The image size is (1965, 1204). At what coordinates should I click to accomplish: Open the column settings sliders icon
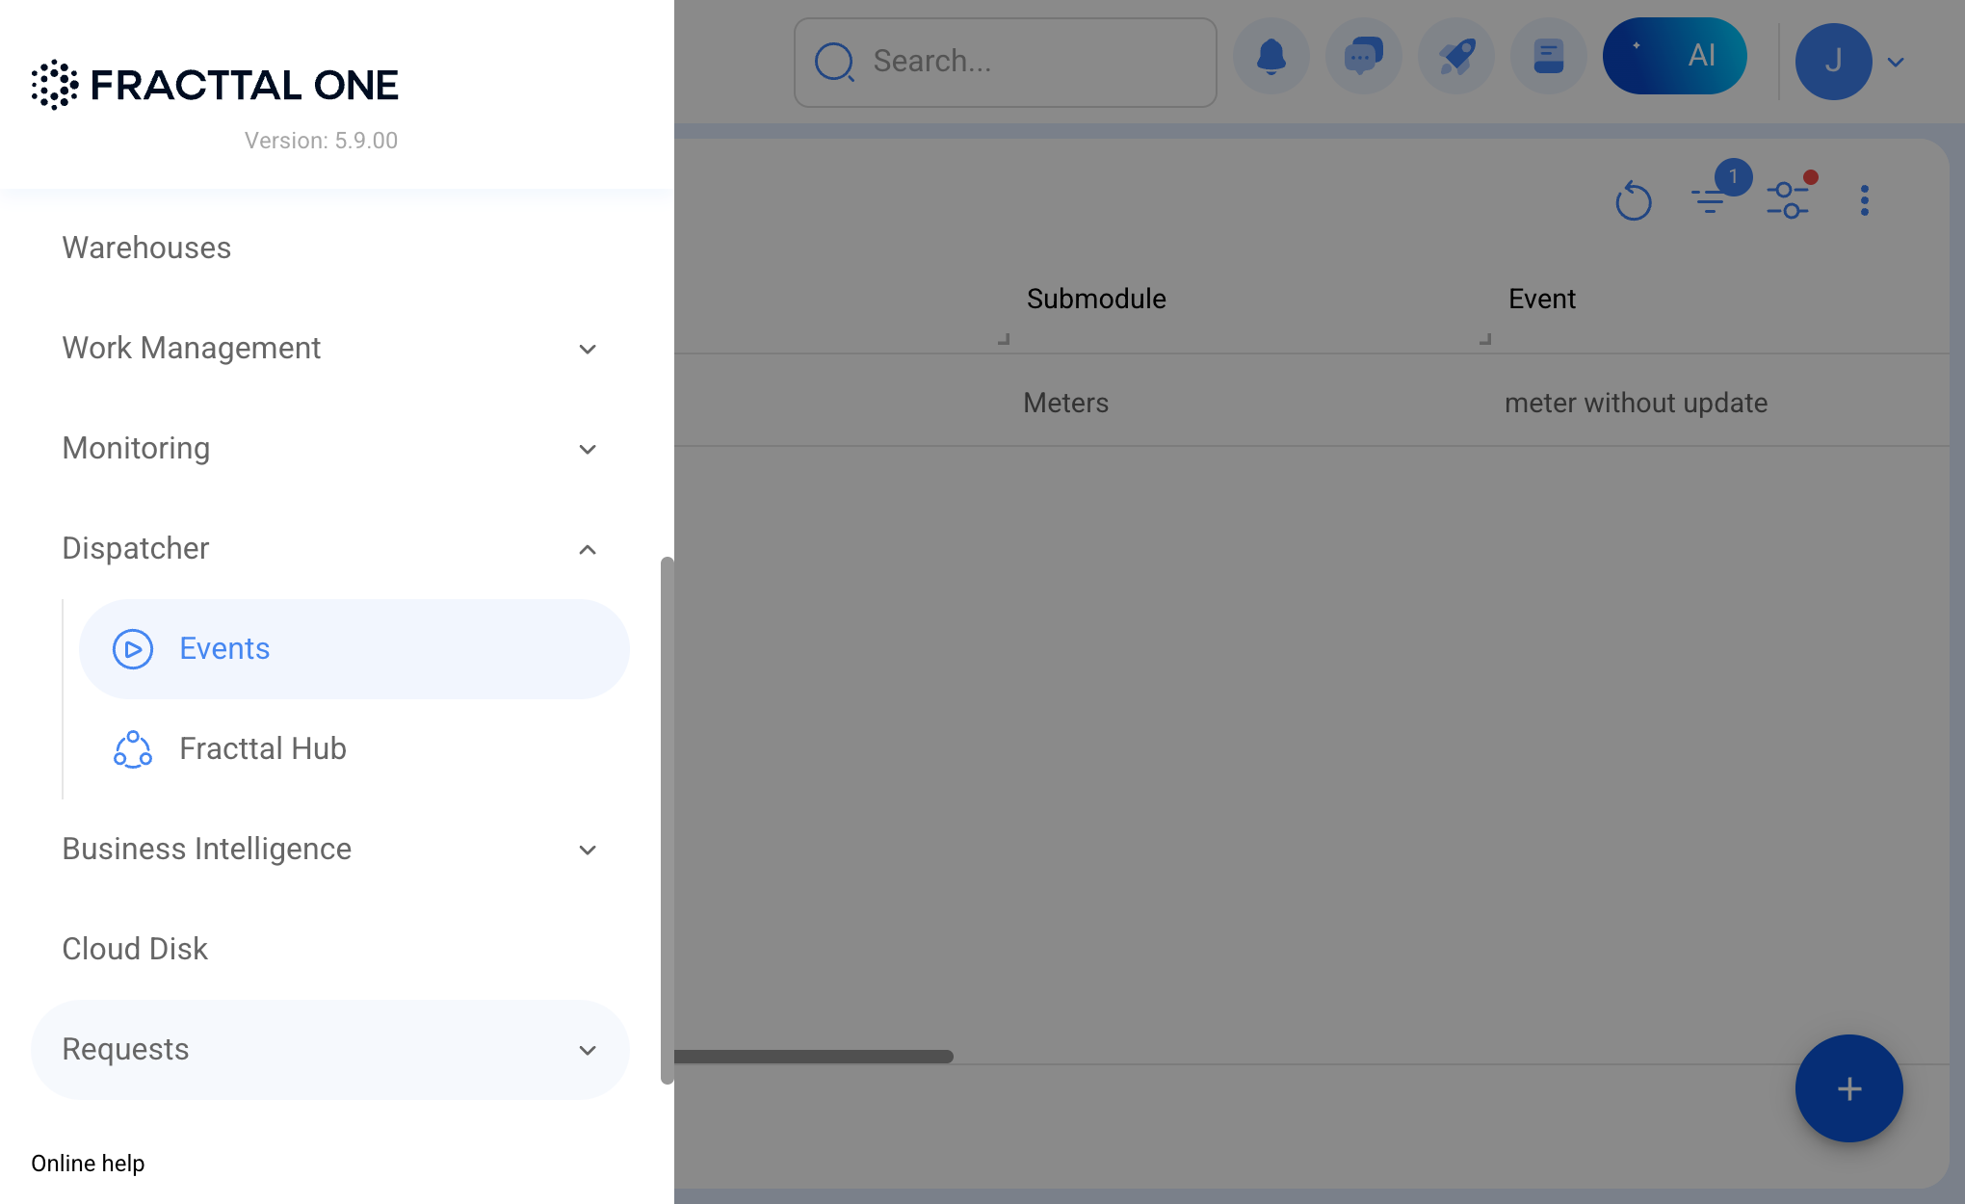(x=1788, y=199)
